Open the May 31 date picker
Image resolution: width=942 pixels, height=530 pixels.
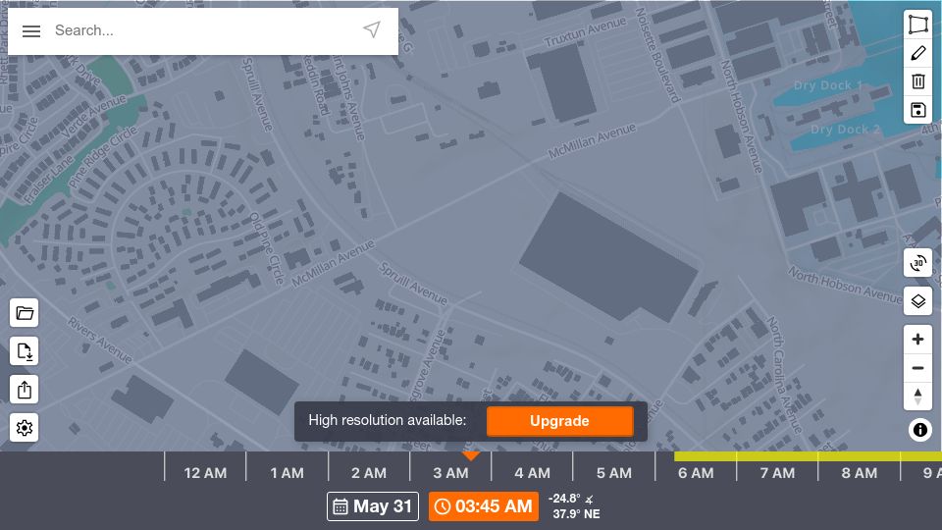tap(373, 506)
